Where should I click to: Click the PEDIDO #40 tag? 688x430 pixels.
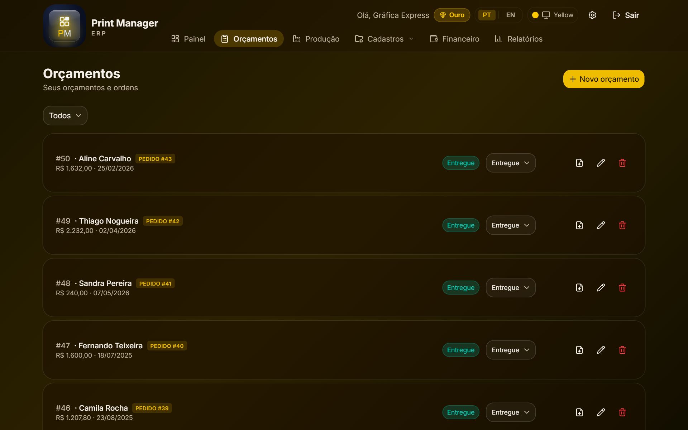pos(167,346)
